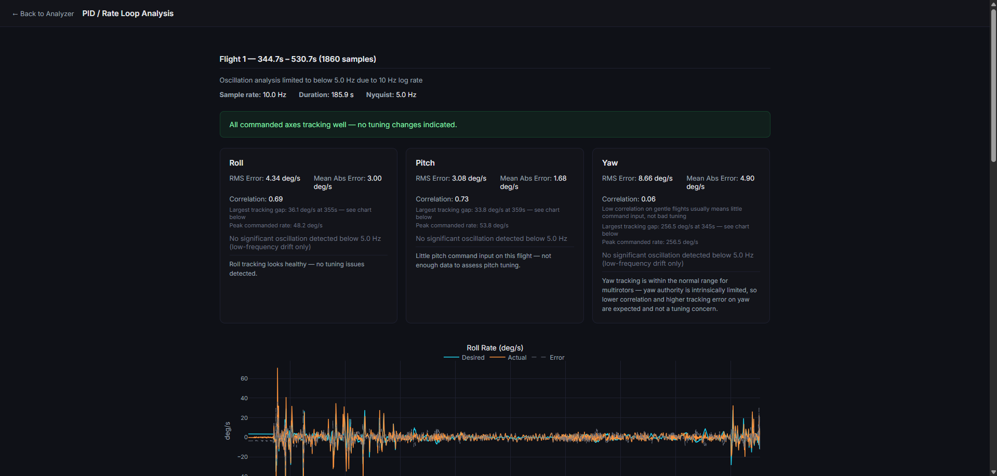Click the 'PID / Rate Loop Analysis' page title
The width and height of the screenshot is (997, 476).
click(128, 13)
